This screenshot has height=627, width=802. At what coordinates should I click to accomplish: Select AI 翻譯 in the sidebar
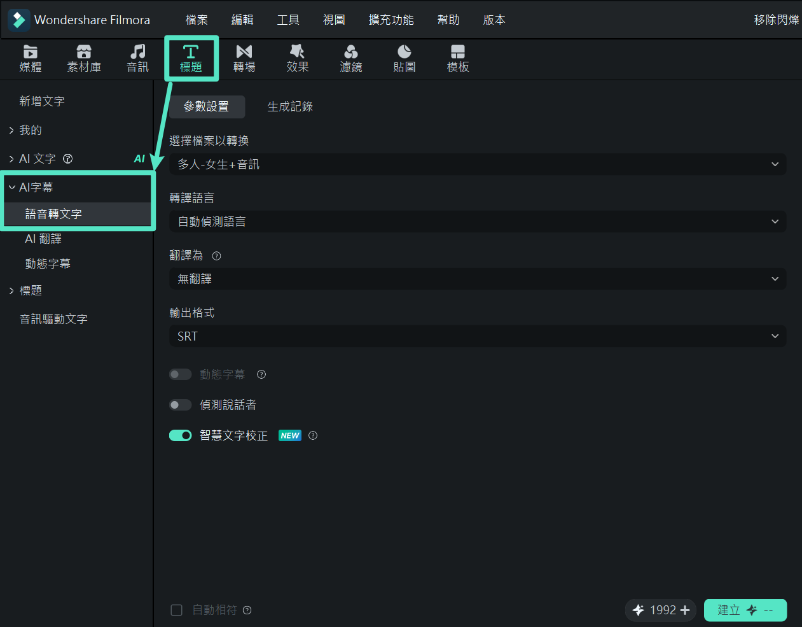pyautogui.click(x=43, y=239)
